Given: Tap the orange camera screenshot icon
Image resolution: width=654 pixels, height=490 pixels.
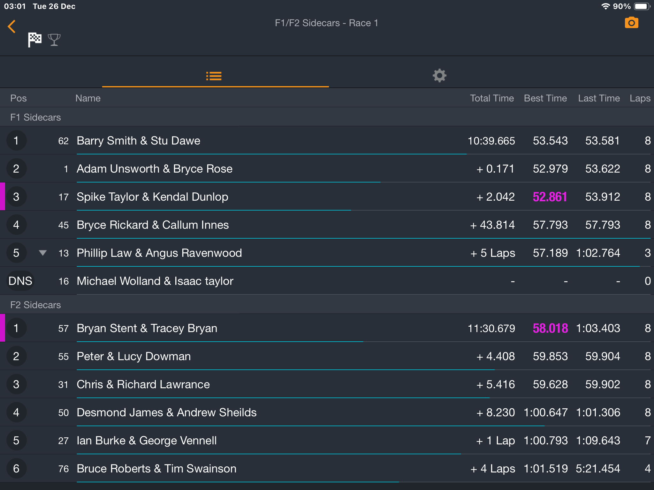Looking at the screenshot, I should (x=631, y=23).
